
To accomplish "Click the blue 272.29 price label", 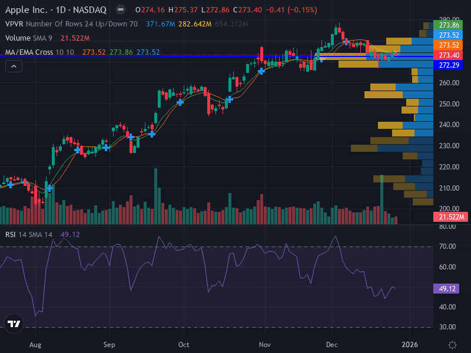I will (448, 65).
